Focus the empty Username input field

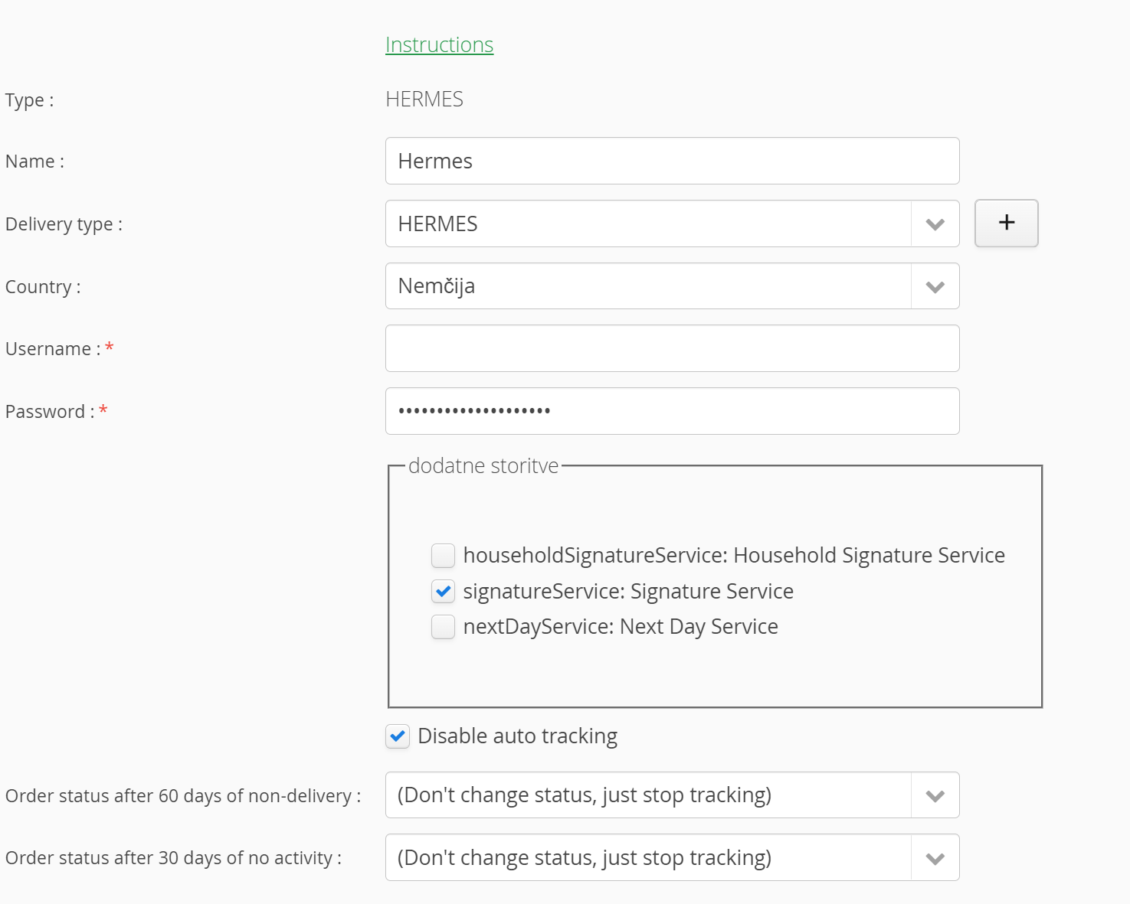[672, 348]
